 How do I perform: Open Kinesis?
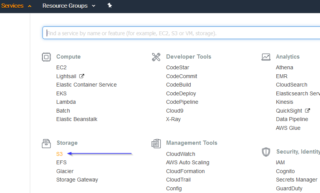pyautogui.click(x=284, y=102)
